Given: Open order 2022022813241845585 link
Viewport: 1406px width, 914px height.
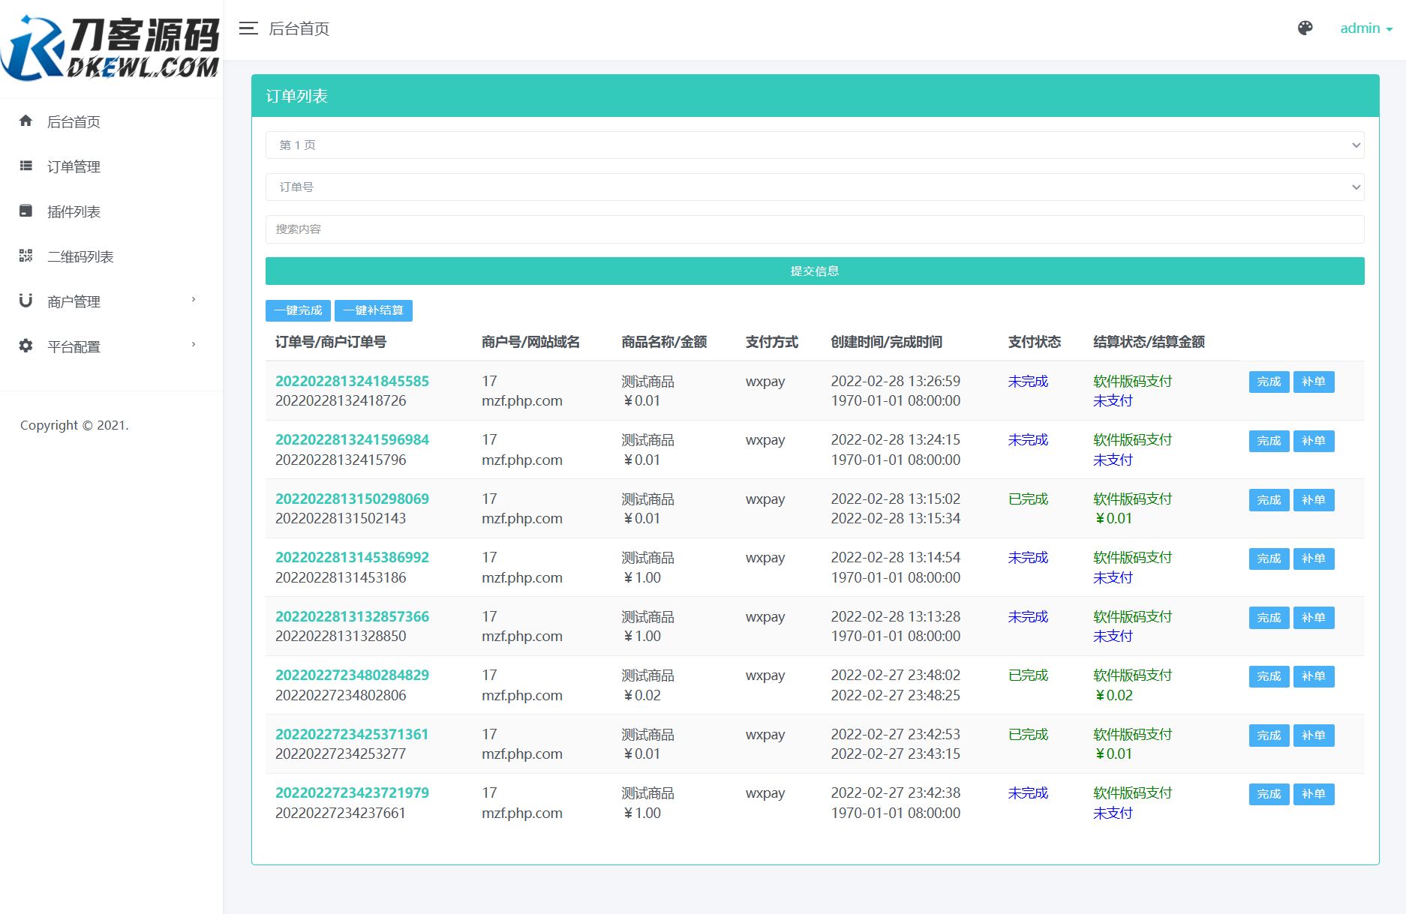Looking at the screenshot, I should click(x=352, y=381).
